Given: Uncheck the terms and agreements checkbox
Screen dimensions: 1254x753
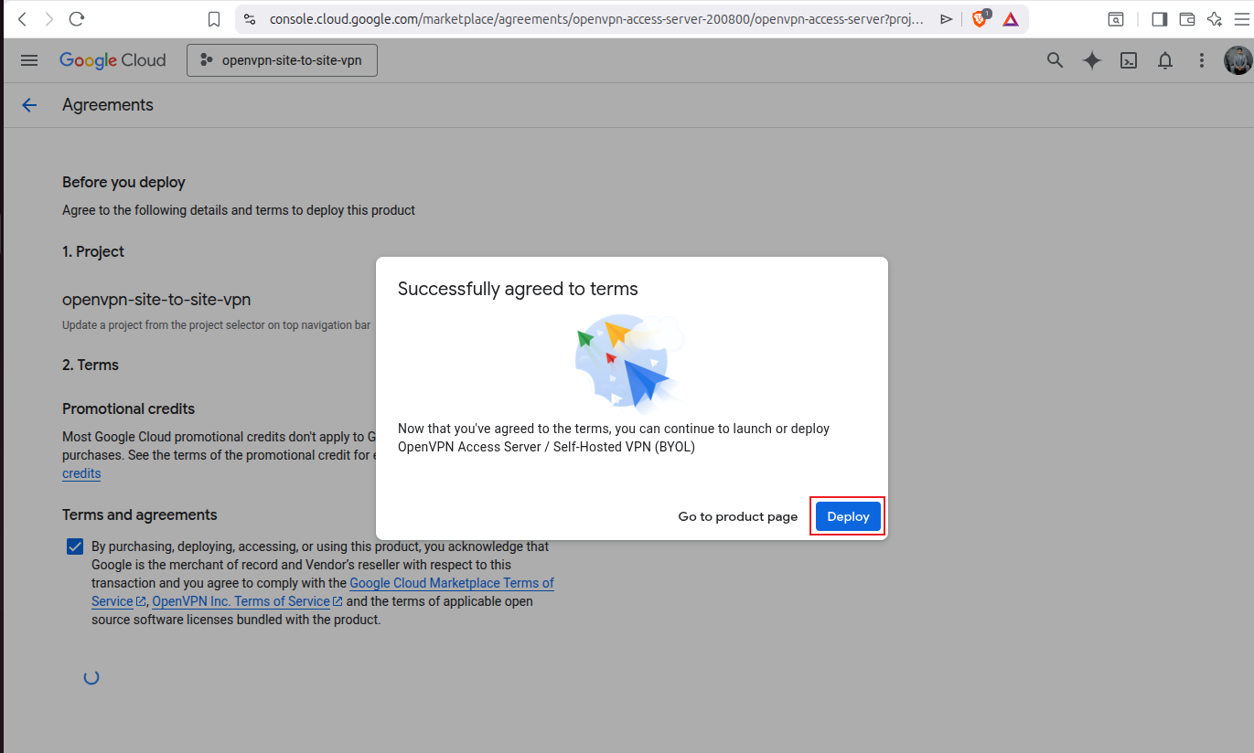Looking at the screenshot, I should coord(75,546).
